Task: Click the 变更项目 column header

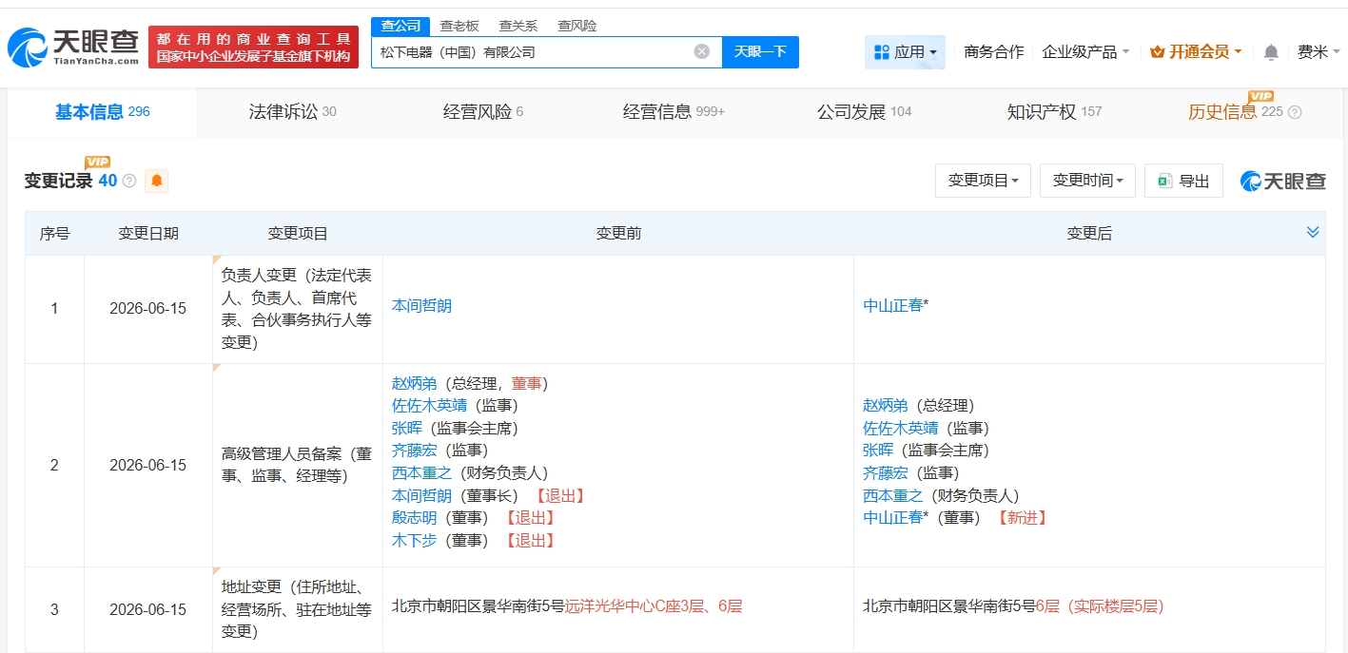Action: 298,234
